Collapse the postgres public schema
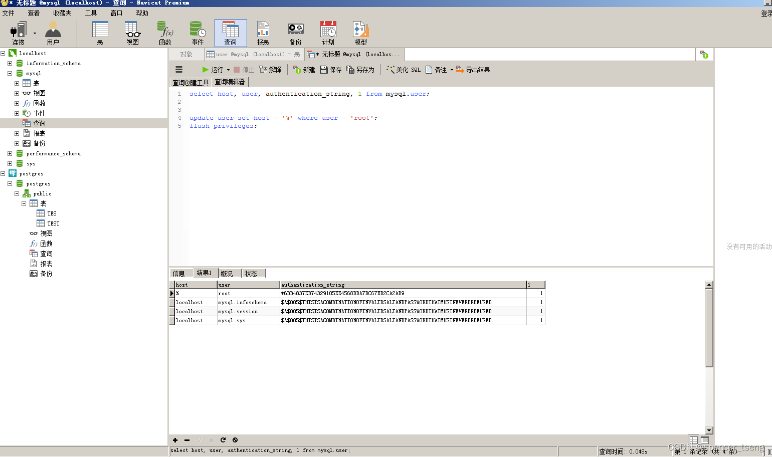The width and height of the screenshot is (772, 457). coord(17,193)
